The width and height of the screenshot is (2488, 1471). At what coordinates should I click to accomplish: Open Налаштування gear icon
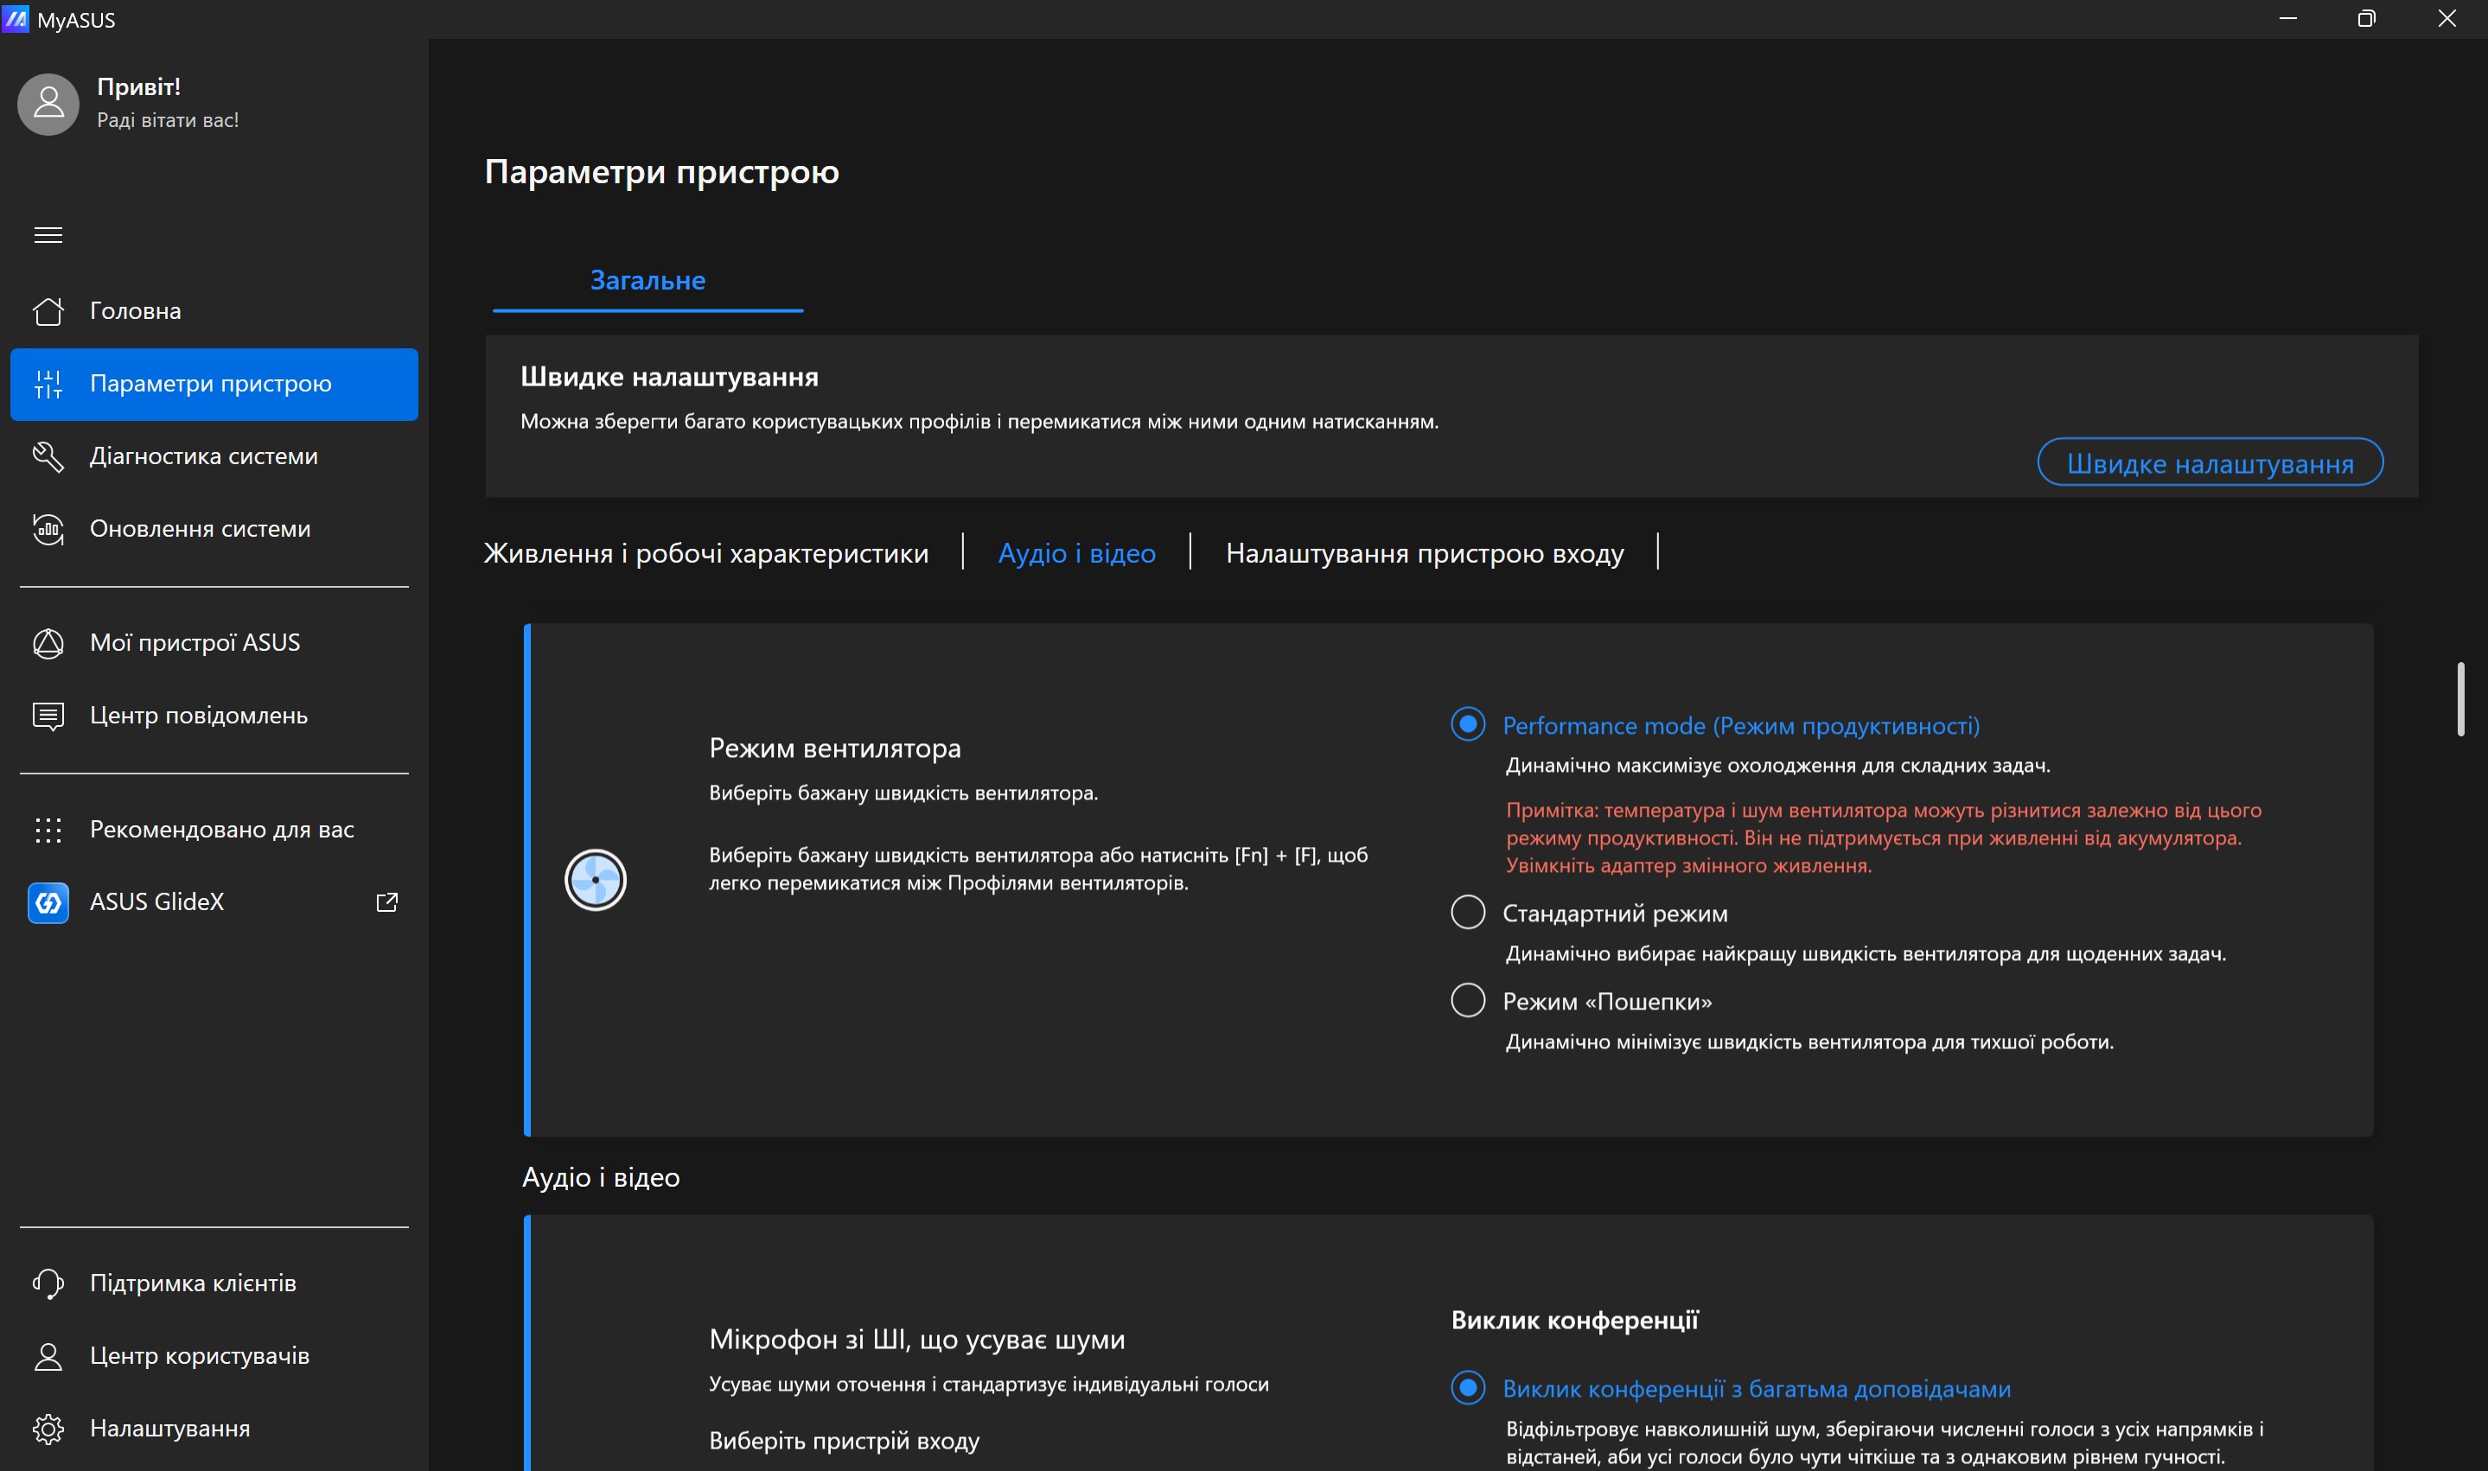pyautogui.click(x=48, y=1429)
